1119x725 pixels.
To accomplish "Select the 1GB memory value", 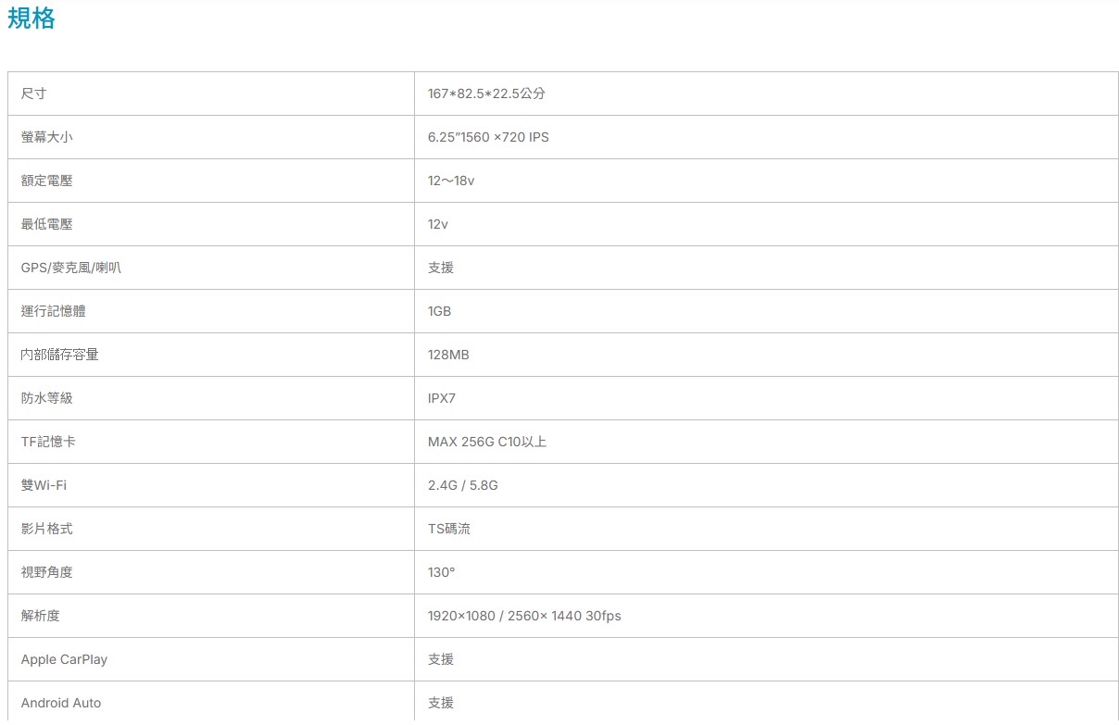I will (439, 311).
